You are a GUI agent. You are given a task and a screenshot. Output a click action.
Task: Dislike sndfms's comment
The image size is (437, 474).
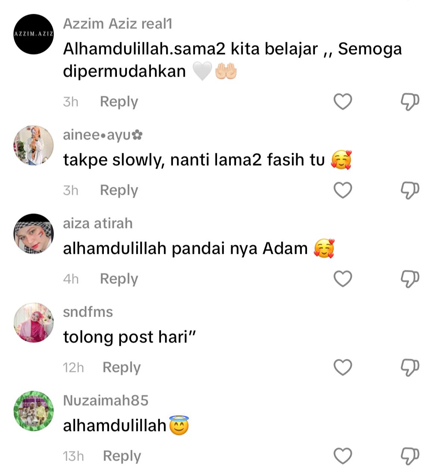coord(410,367)
